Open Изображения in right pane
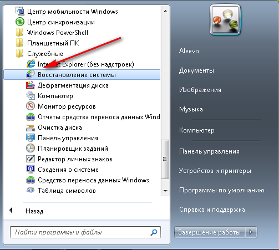Screen dimensions: 279x250 (x=200, y=90)
